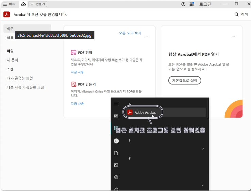Click the Start menu power icon
This screenshot has height=191, width=251.
116,189
